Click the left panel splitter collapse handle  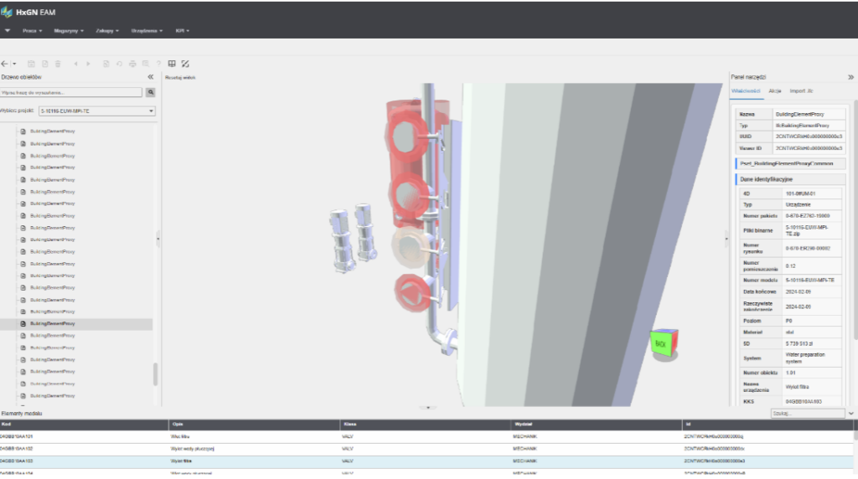[158, 239]
